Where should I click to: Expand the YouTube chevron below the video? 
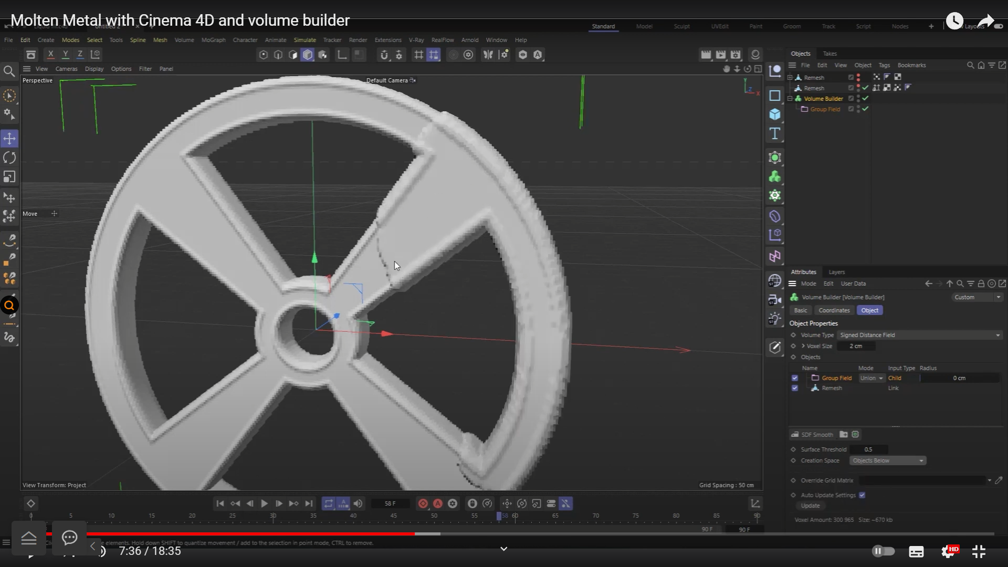[x=503, y=549]
